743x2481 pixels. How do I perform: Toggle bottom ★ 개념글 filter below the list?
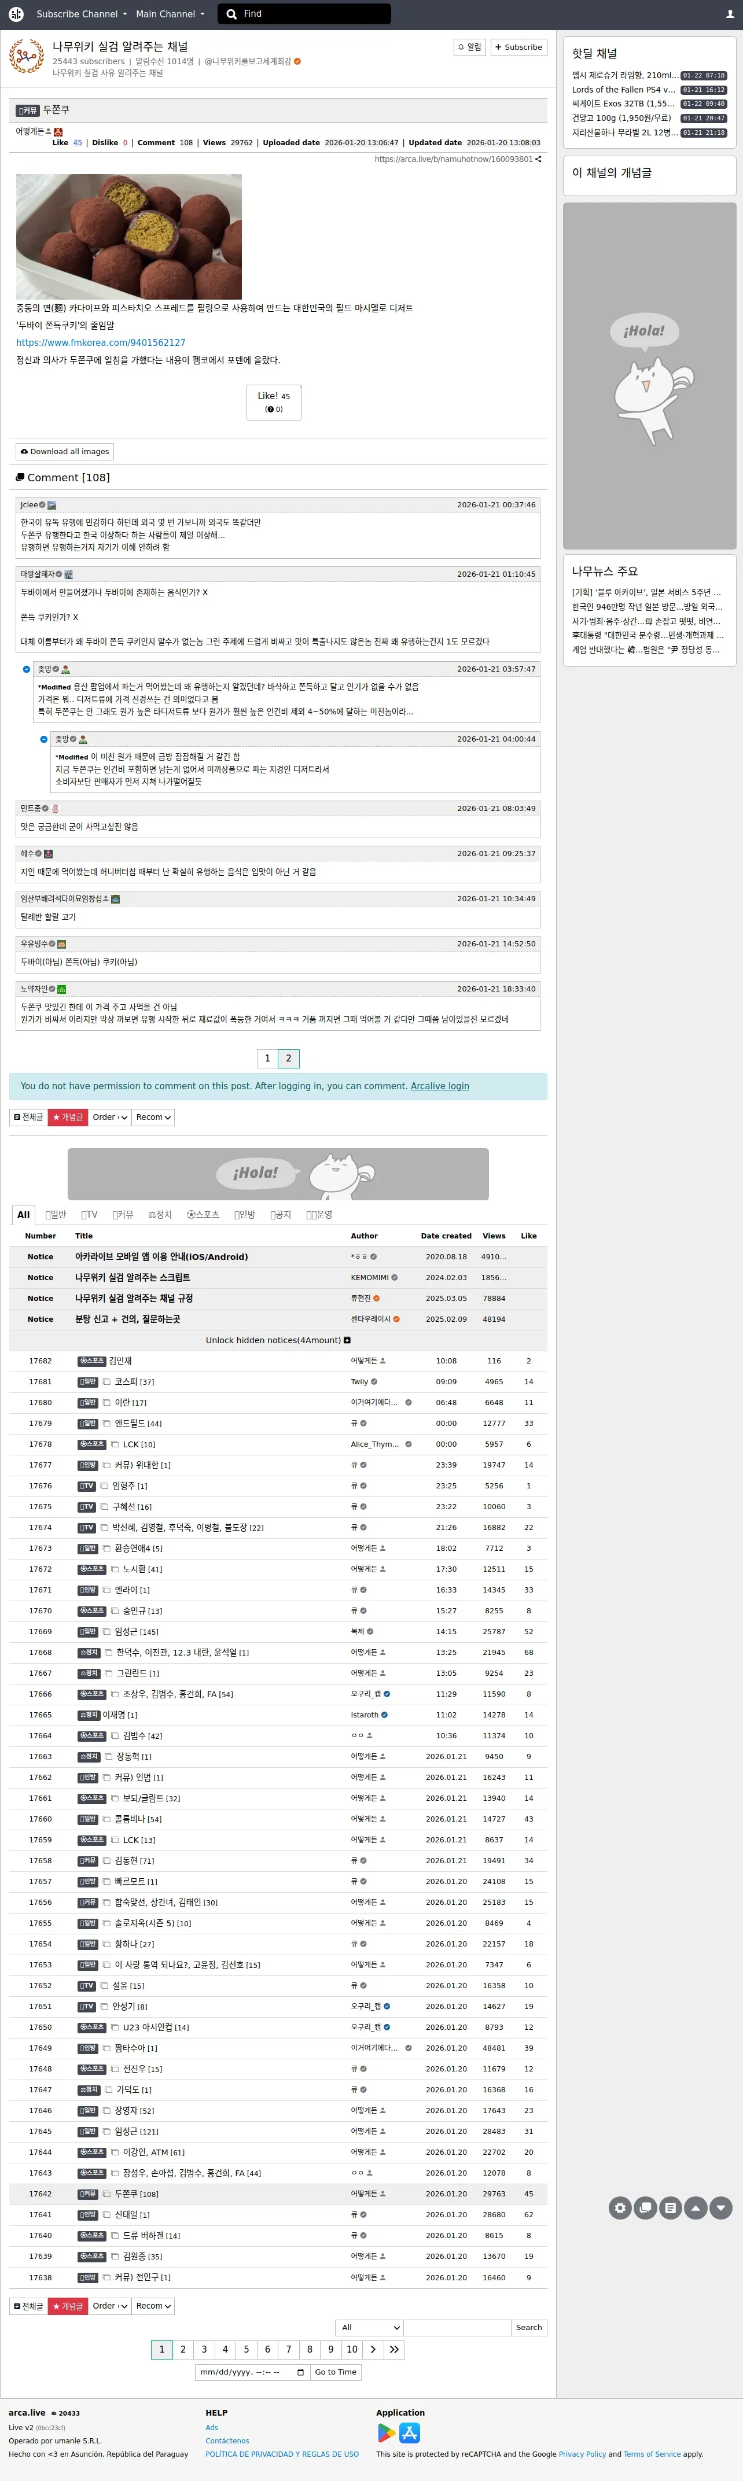point(68,2306)
